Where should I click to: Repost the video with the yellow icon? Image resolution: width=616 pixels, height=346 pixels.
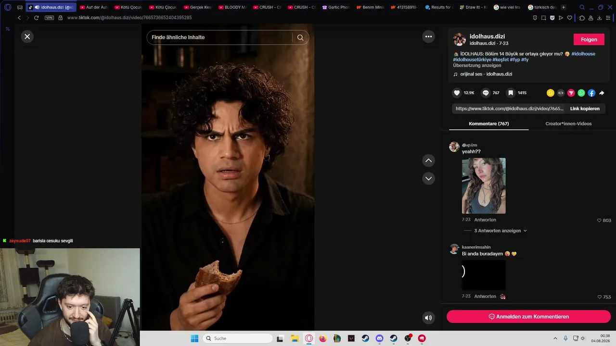pos(551,93)
